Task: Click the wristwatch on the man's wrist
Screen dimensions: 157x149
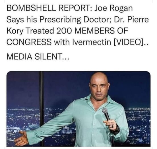Action: (x=118, y=129)
